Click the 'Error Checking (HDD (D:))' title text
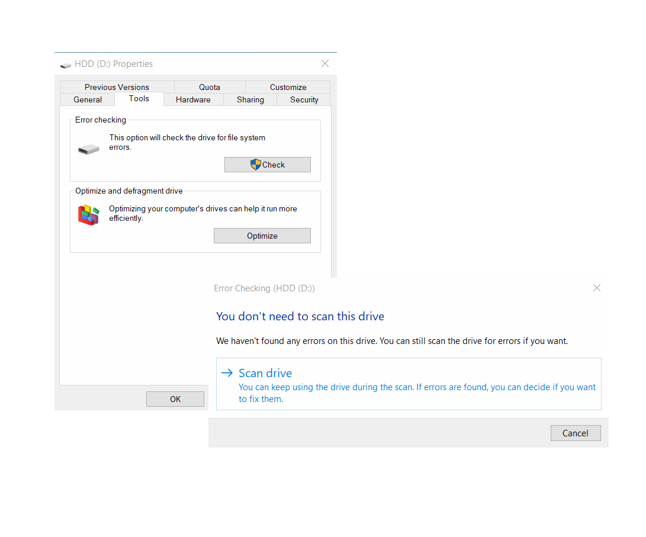The image size is (646, 537). point(264,288)
